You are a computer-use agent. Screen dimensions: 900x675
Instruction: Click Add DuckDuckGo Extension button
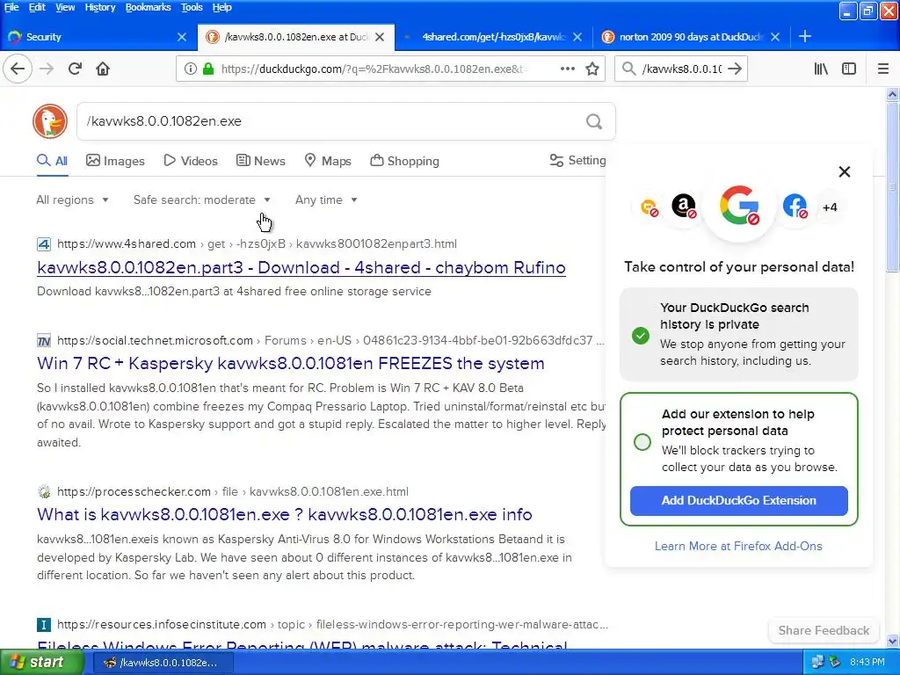(738, 500)
